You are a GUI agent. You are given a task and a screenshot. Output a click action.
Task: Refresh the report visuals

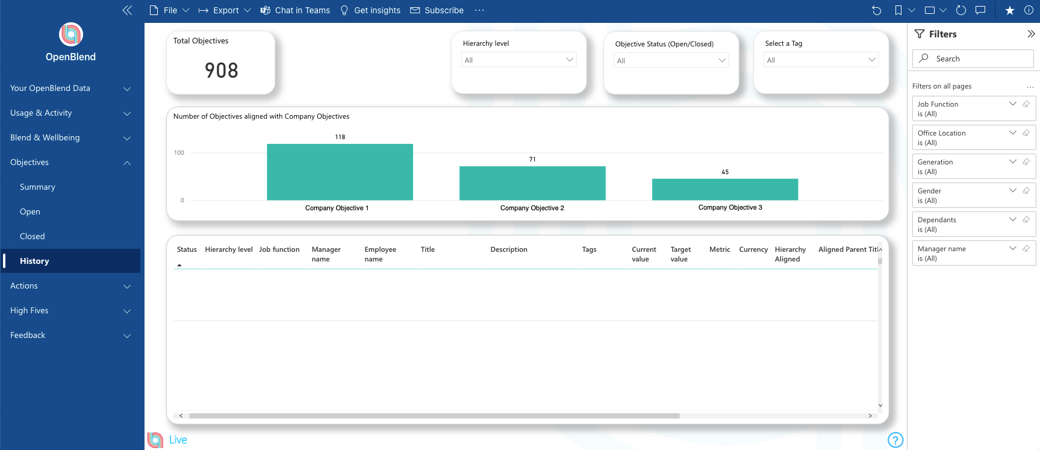coord(961,10)
